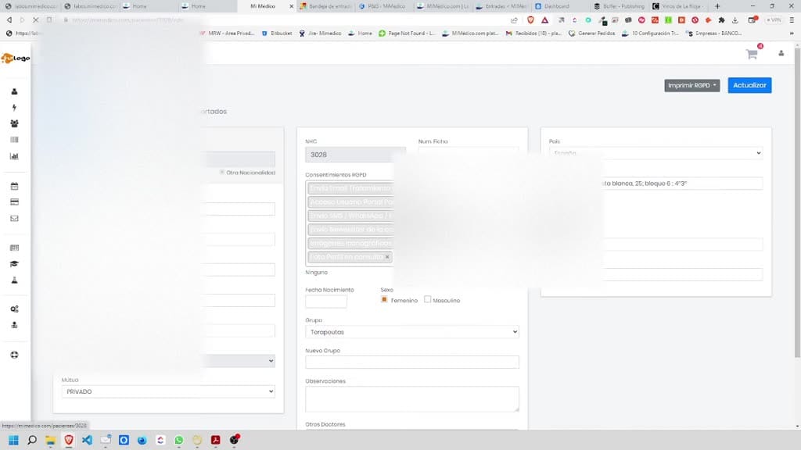Switch to Vinos de La Rioja tab
Viewport: 801px width, 450px height.
click(x=678, y=6)
